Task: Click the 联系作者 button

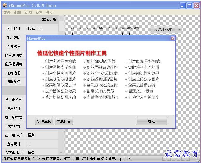Action: coord(64,121)
